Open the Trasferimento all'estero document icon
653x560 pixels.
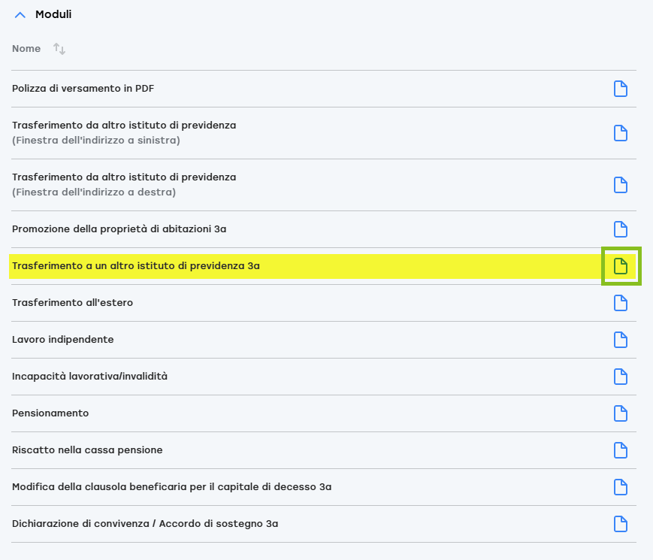(x=621, y=303)
